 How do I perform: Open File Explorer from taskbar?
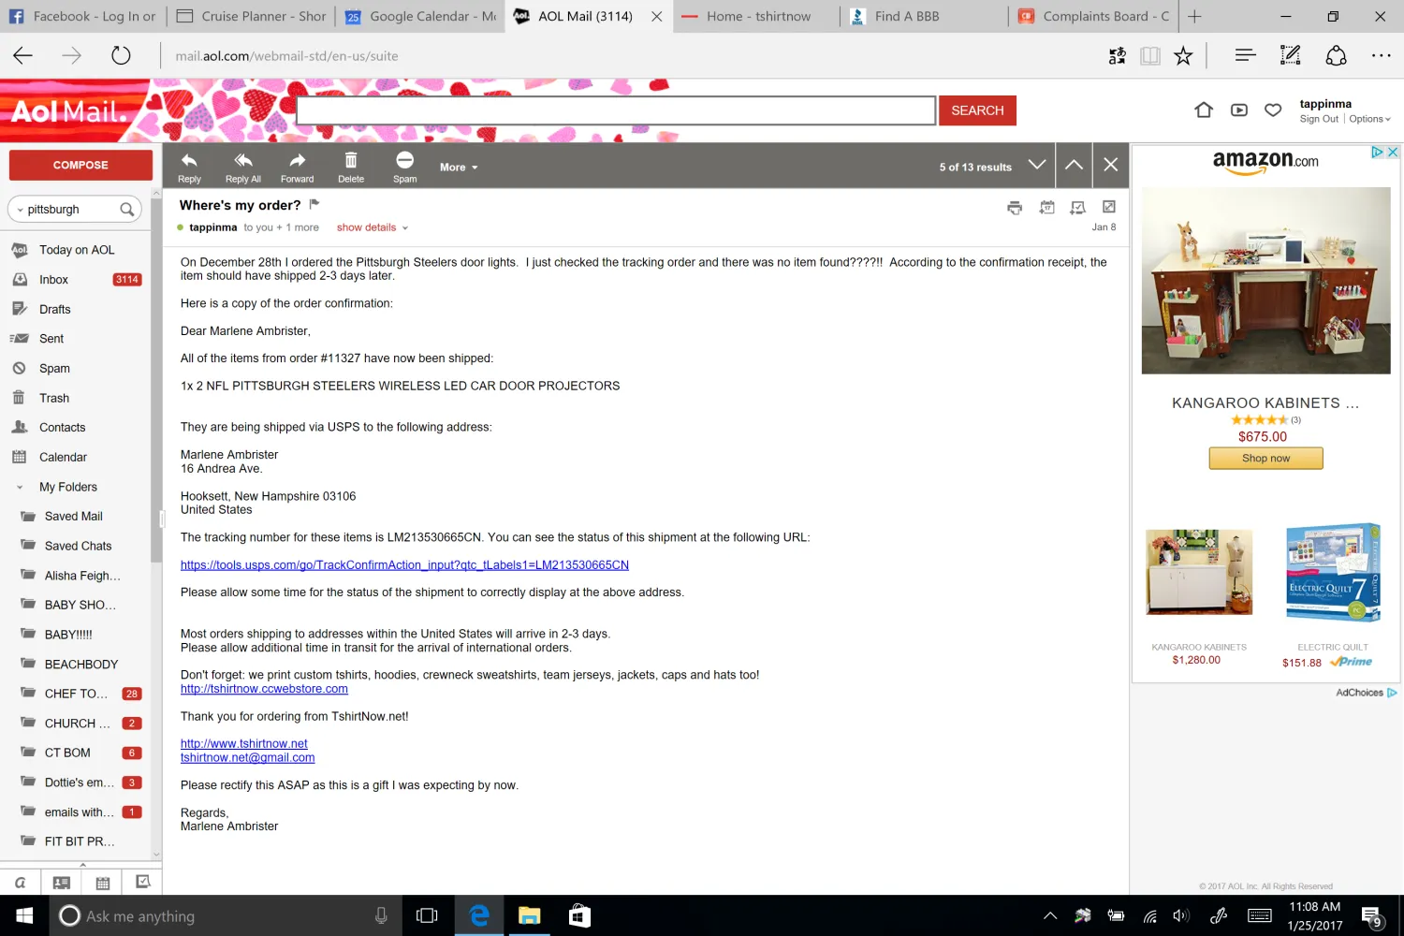[x=529, y=915]
